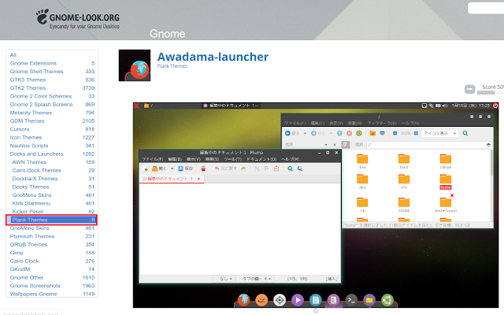504x315 pixels.
Task: Open the Pluma menu ending with (D)
Action: 261,159
